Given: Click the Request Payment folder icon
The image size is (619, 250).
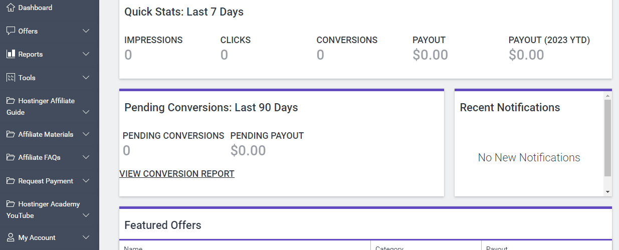Looking at the screenshot, I should pyautogui.click(x=11, y=181).
